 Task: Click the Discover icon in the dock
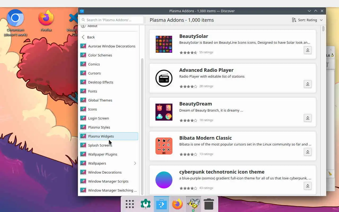pyautogui.click(x=161, y=204)
